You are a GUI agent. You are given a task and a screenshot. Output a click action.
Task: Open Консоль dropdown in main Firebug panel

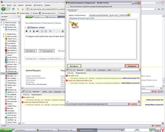[x=36, y=92]
